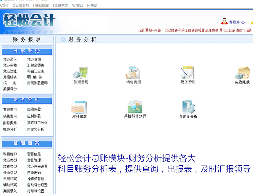The height and width of the screenshot is (194, 253).
Task: Open sidebar 销售费用 link
Action: tap(10, 116)
